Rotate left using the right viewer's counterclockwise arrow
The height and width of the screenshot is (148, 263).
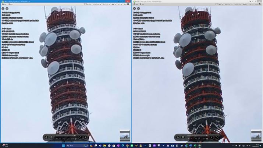[x=196, y=139]
